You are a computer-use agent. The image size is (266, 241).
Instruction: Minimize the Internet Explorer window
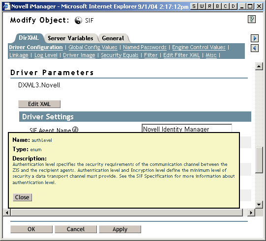pyautogui.click(x=242, y=6)
